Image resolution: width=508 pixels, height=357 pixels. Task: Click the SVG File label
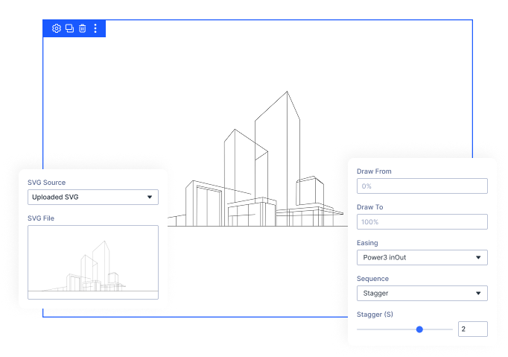click(41, 218)
